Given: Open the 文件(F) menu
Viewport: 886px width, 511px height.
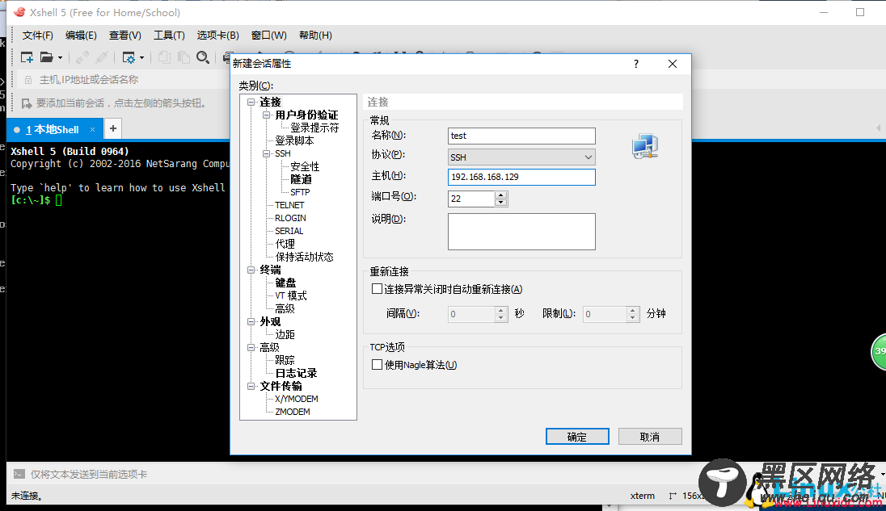Looking at the screenshot, I should [x=38, y=36].
